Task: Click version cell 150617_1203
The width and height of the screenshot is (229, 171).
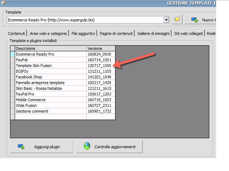Action: [101, 94]
